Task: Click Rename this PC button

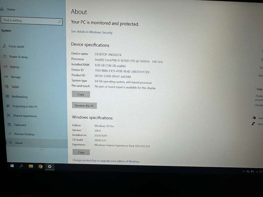Action: (x=84, y=105)
